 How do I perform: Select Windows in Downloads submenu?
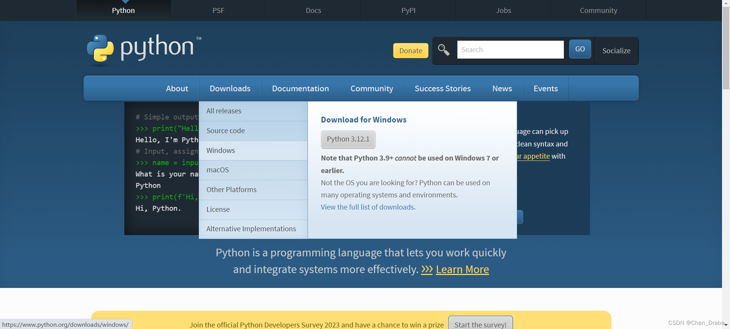pyautogui.click(x=253, y=151)
